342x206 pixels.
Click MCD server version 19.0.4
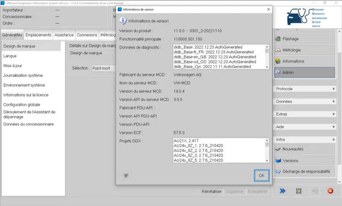[179, 92]
